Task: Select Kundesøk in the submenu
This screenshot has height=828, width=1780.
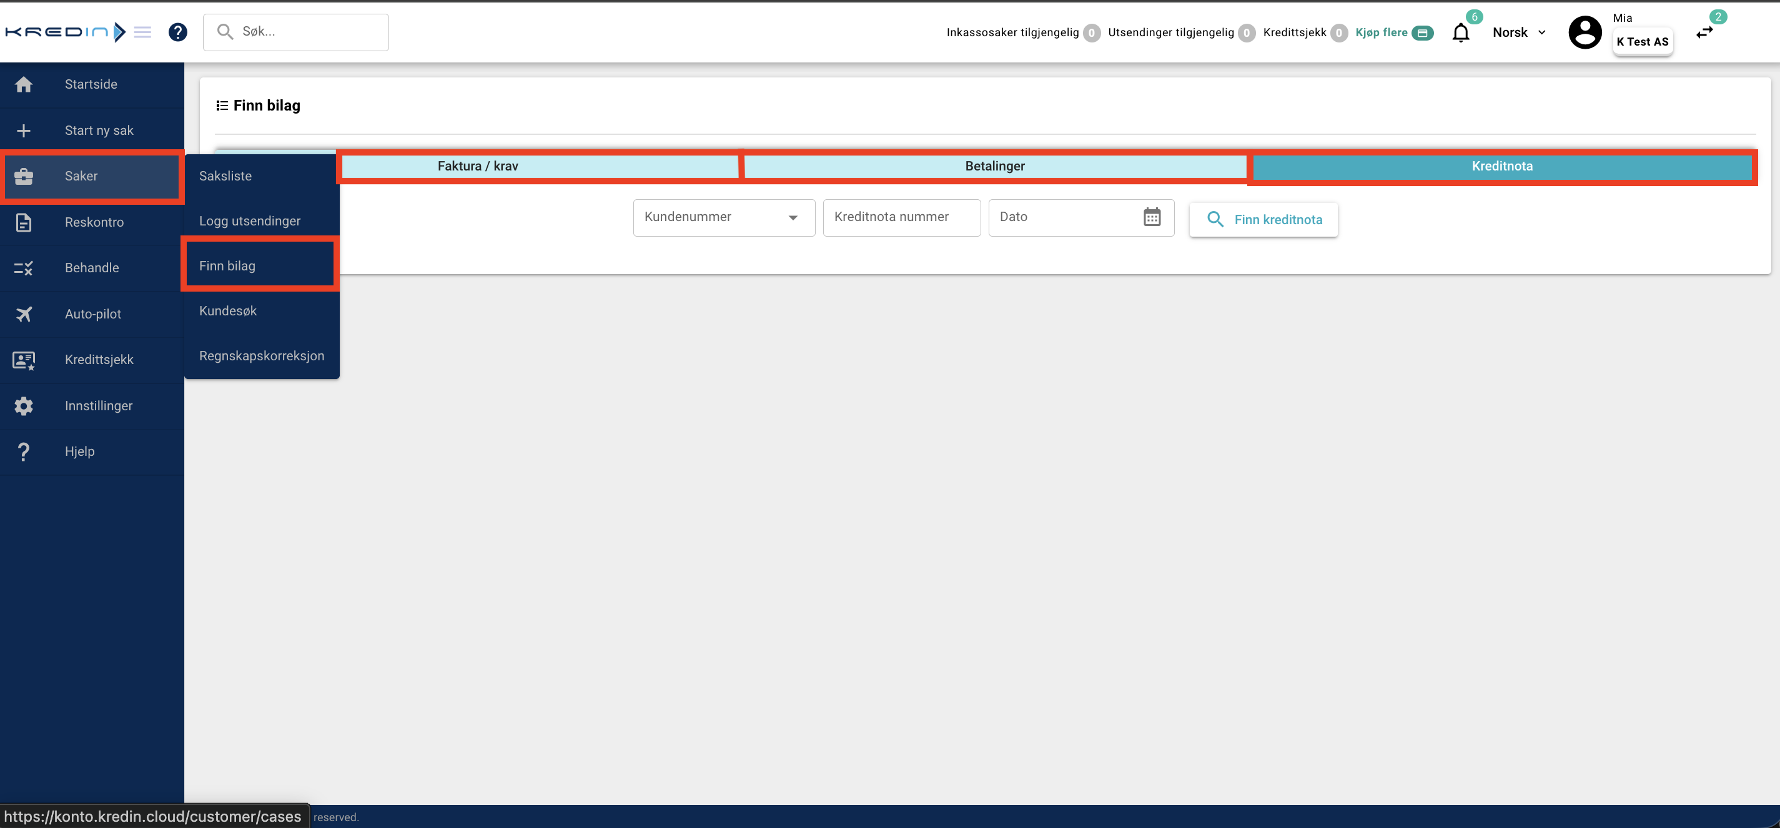Action: click(x=228, y=311)
